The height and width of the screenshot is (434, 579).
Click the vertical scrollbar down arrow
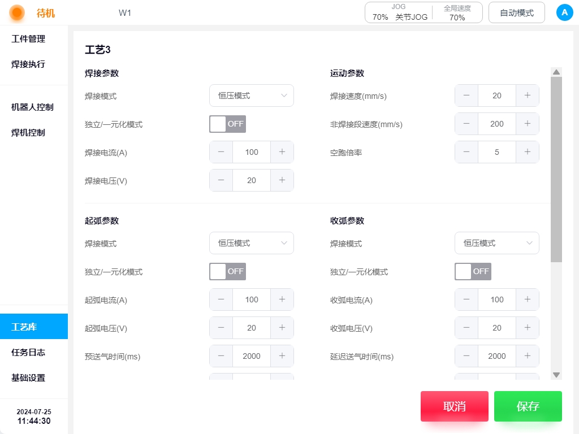(556, 375)
